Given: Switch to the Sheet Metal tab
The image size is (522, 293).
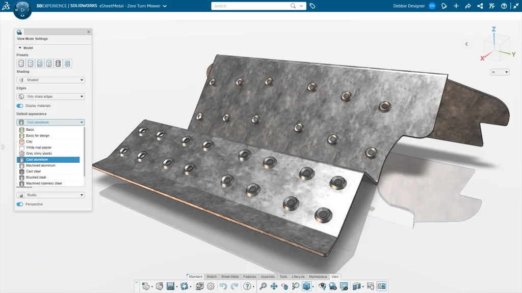Looking at the screenshot, I should coord(229,277).
